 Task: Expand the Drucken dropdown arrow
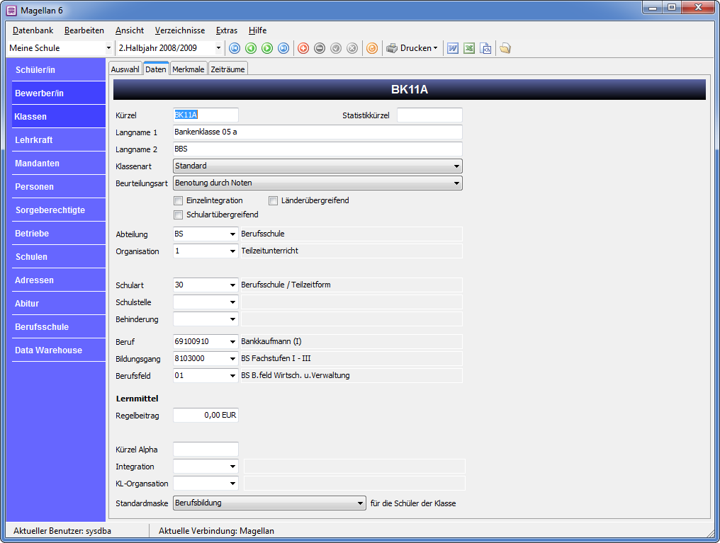pos(435,48)
